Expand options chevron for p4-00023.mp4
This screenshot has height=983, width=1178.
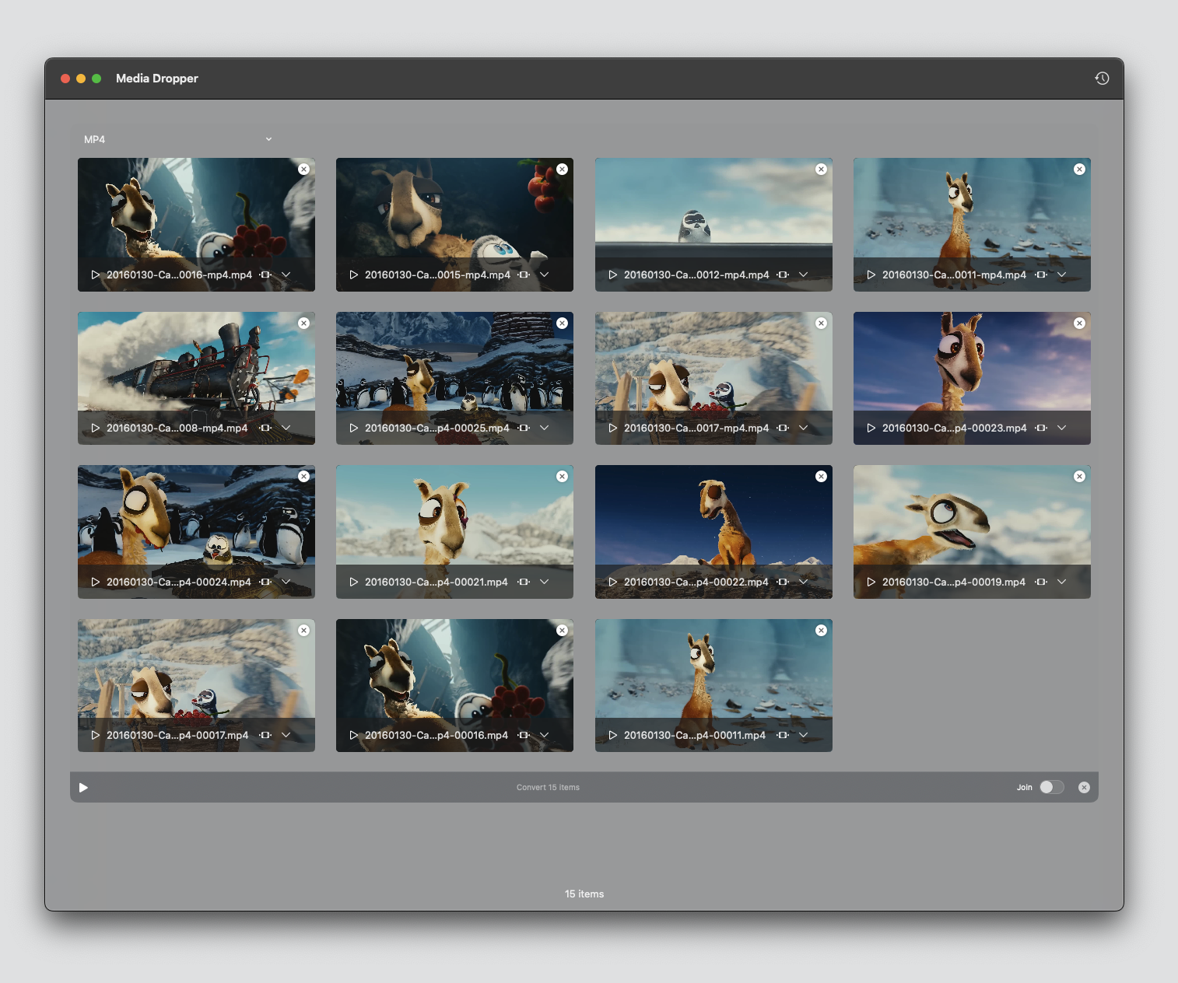coord(1061,428)
